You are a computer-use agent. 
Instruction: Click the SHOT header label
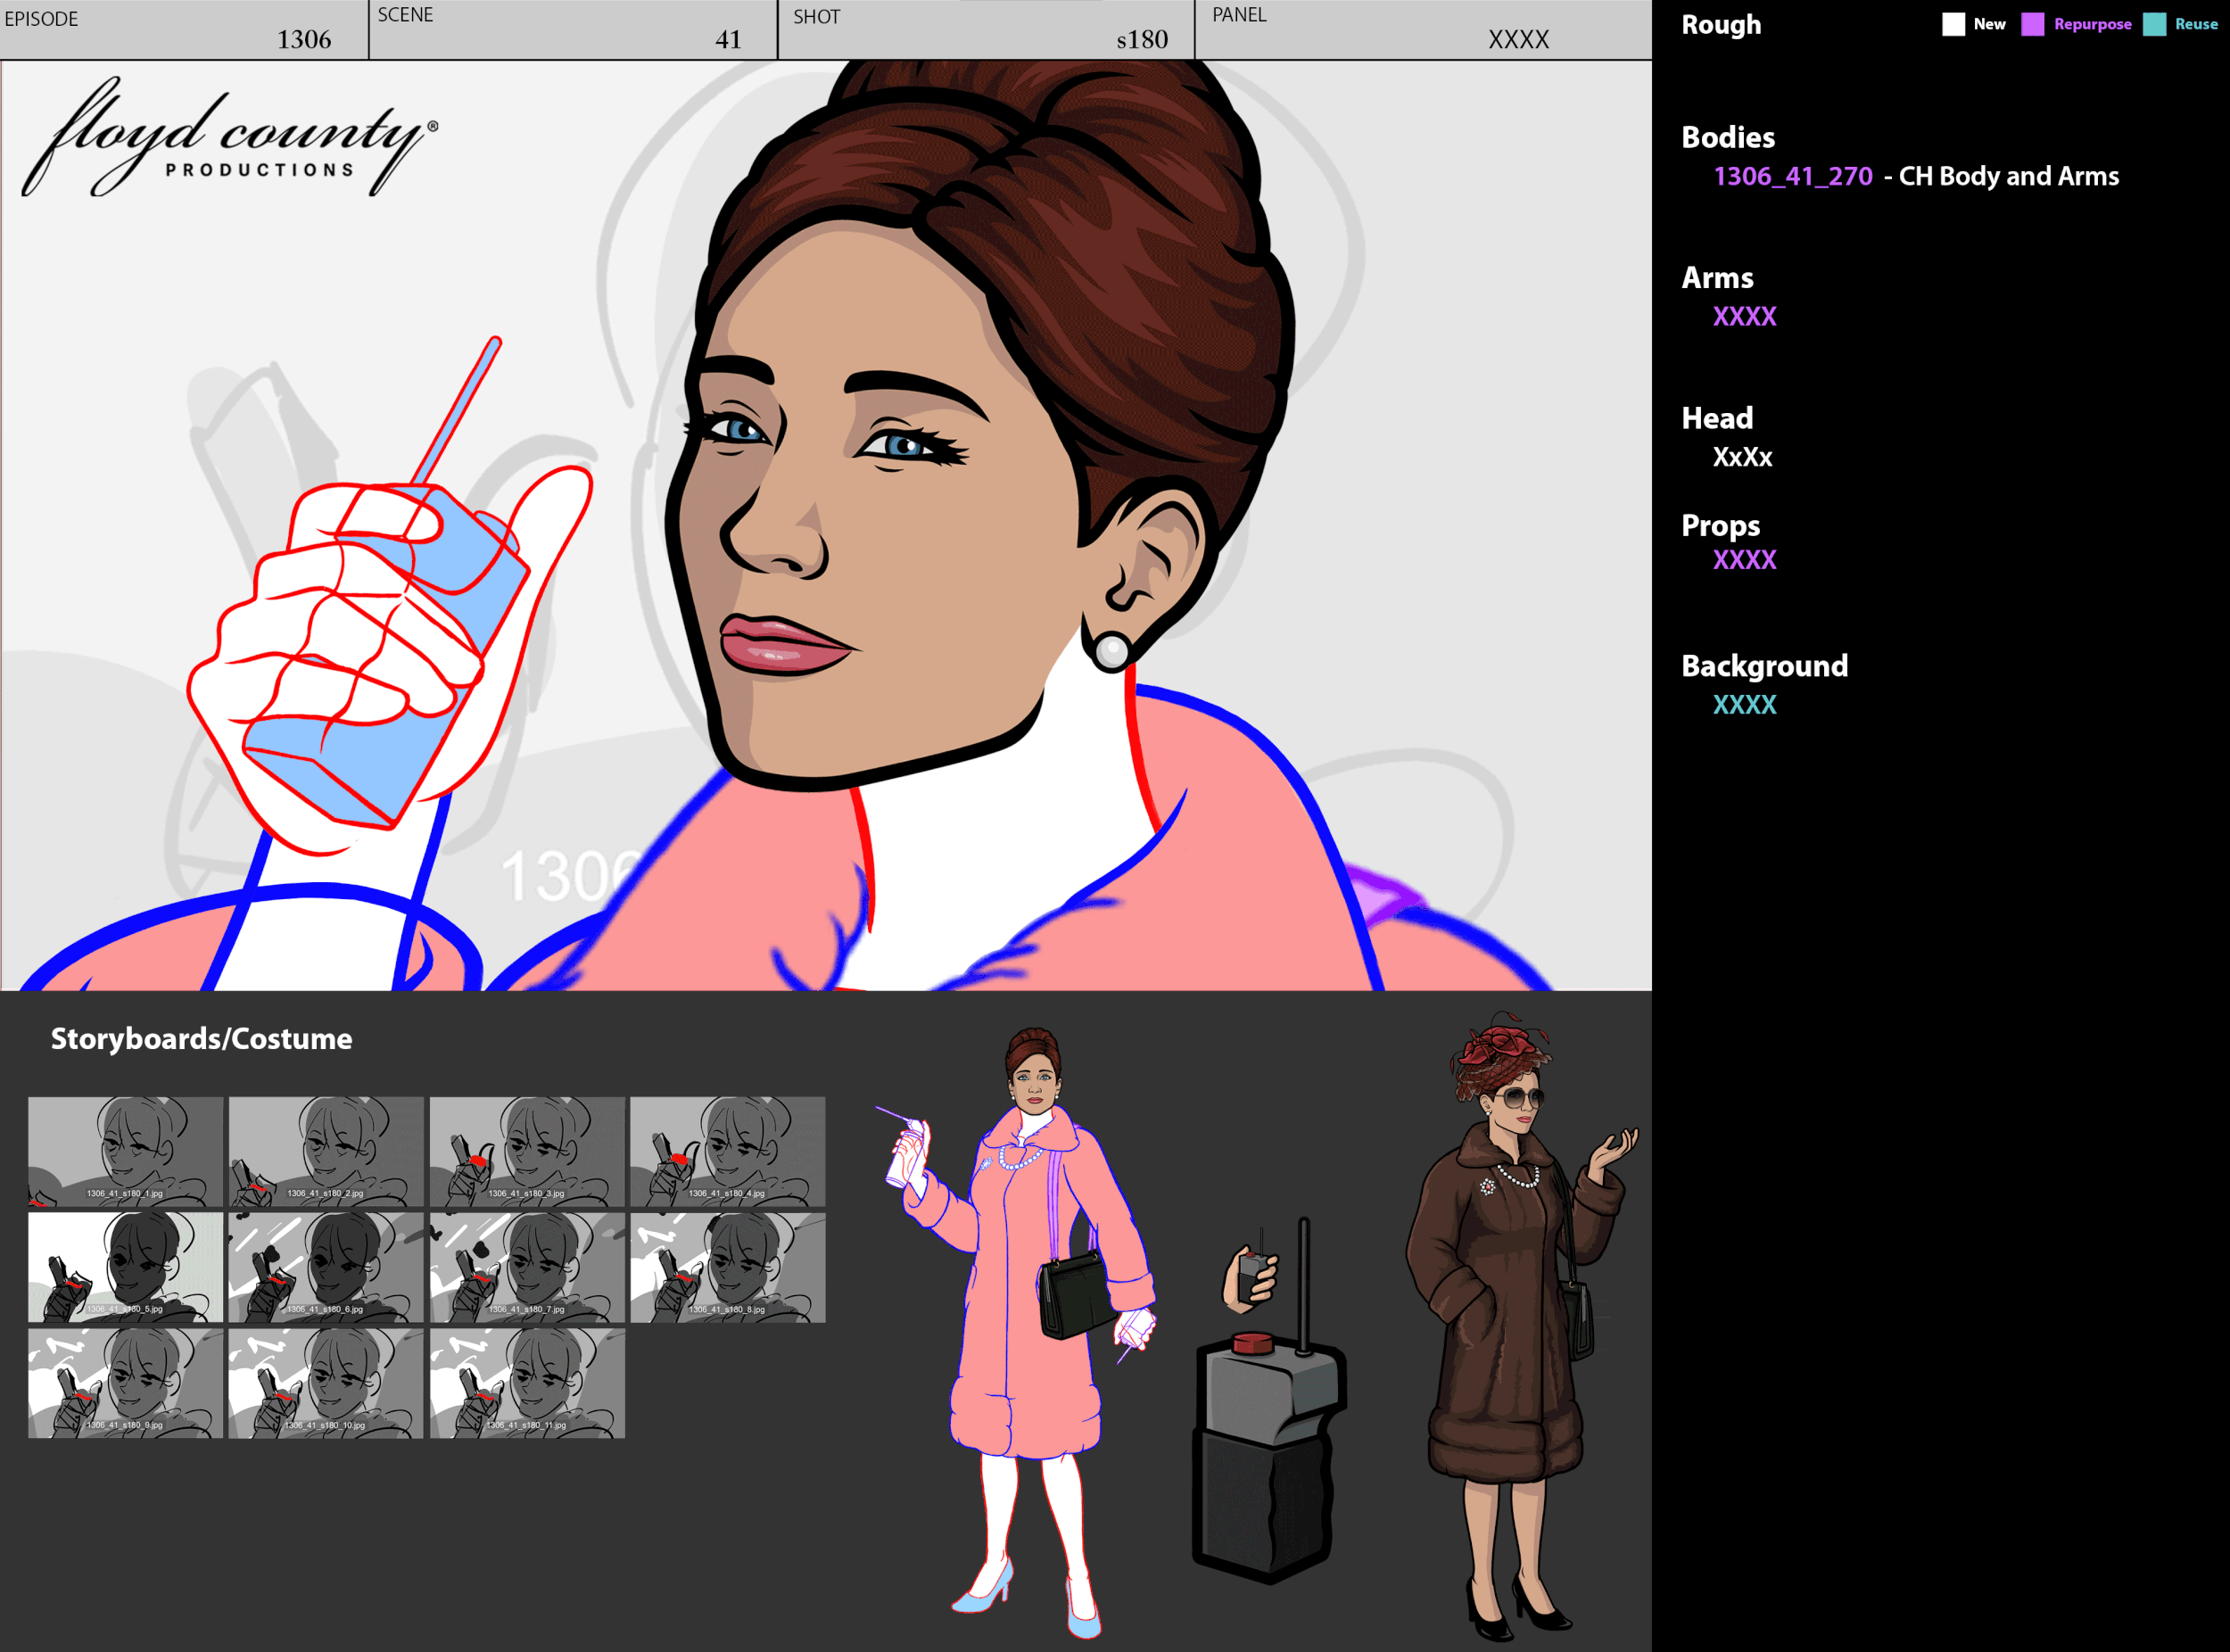pyautogui.click(x=816, y=17)
